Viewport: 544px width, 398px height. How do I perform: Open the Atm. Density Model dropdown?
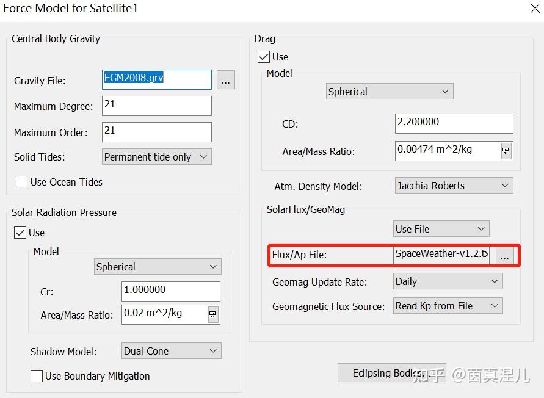pos(454,186)
